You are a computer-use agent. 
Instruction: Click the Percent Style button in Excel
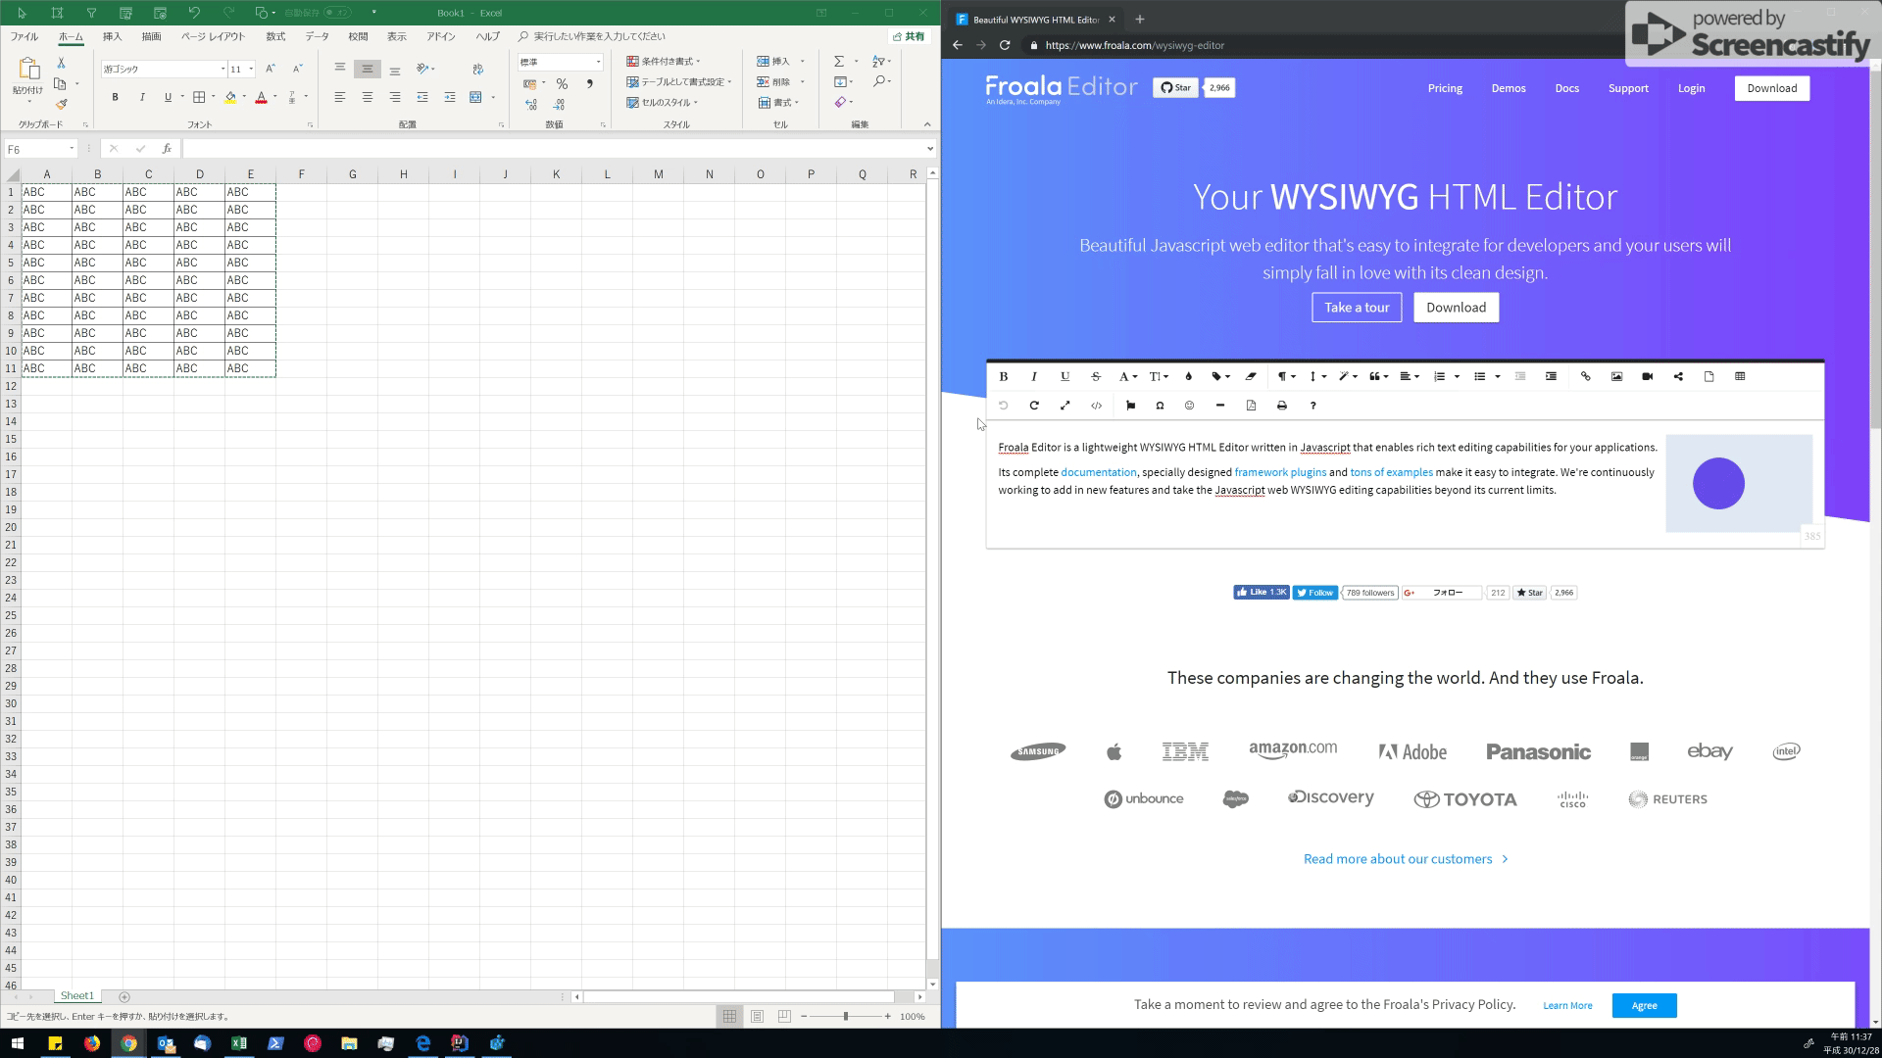click(562, 84)
